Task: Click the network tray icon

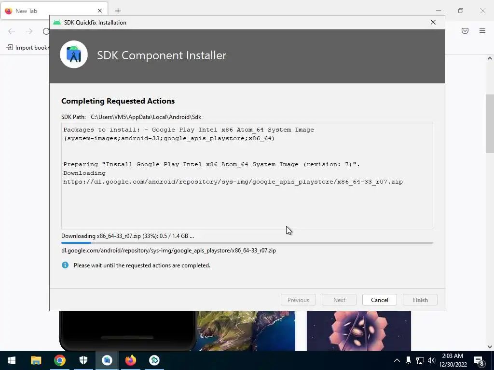Action: click(x=420, y=360)
